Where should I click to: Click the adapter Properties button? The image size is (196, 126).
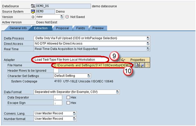coord(135,60)
